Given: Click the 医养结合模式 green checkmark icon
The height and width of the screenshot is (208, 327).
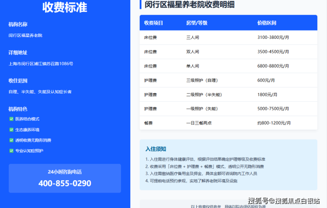Looking at the screenshot, I should pos(11,119).
